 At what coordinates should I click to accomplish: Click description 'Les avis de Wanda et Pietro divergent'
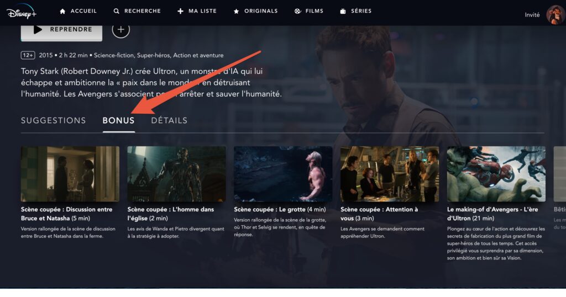[176, 232]
